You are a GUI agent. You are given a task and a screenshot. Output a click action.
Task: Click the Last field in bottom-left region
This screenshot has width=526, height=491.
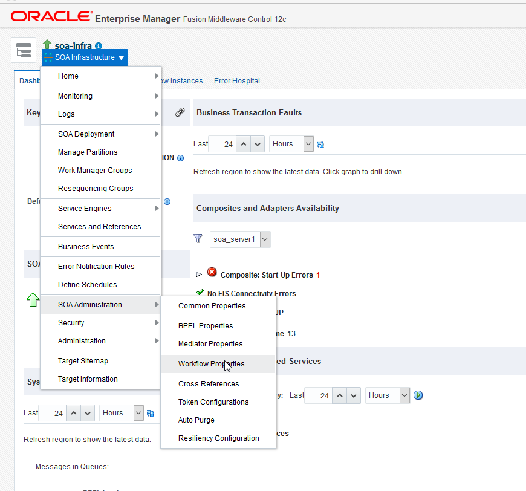coord(53,413)
